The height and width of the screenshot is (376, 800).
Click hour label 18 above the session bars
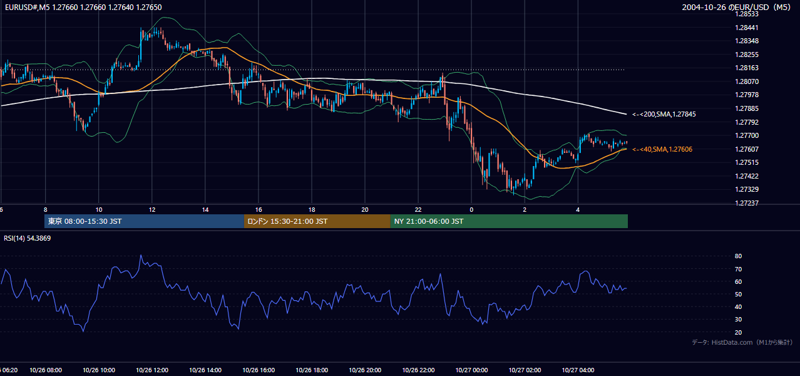[312, 209]
